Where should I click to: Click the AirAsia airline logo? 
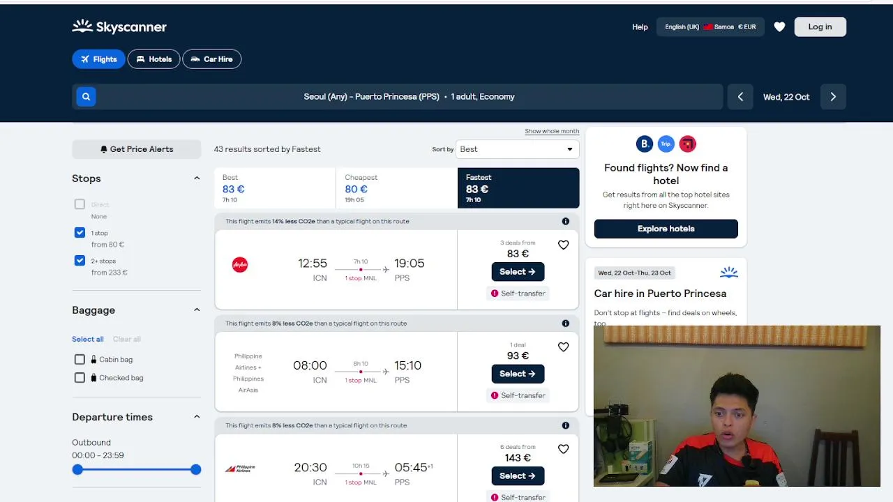point(239,264)
